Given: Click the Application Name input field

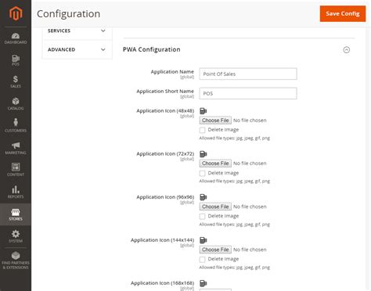Looking at the screenshot, I should [248, 74].
